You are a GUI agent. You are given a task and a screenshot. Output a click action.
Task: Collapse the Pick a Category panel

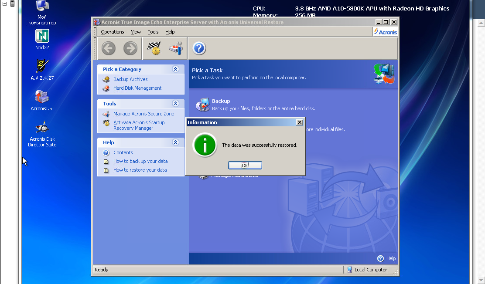point(175,69)
